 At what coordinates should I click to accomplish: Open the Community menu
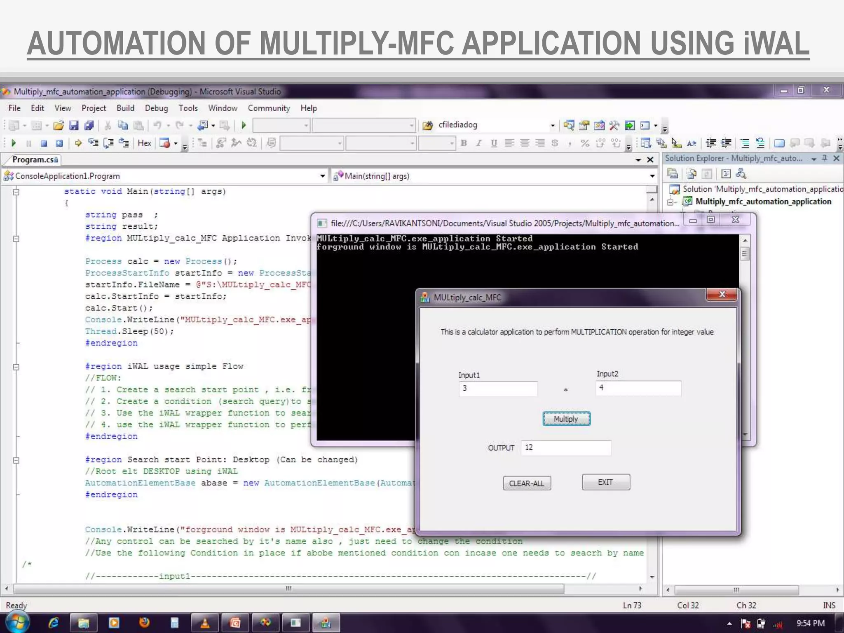click(x=269, y=108)
